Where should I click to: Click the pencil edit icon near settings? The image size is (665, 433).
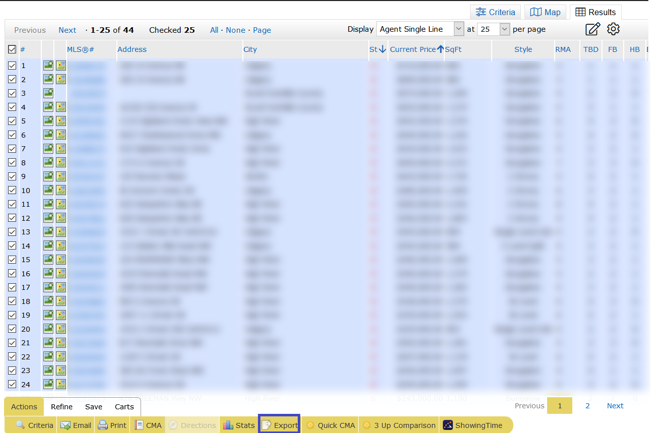click(592, 29)
